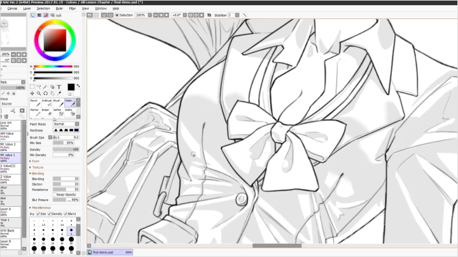Choose the lasso selection tool
Screen dimensions: 458x257
[x=39, y=87]
